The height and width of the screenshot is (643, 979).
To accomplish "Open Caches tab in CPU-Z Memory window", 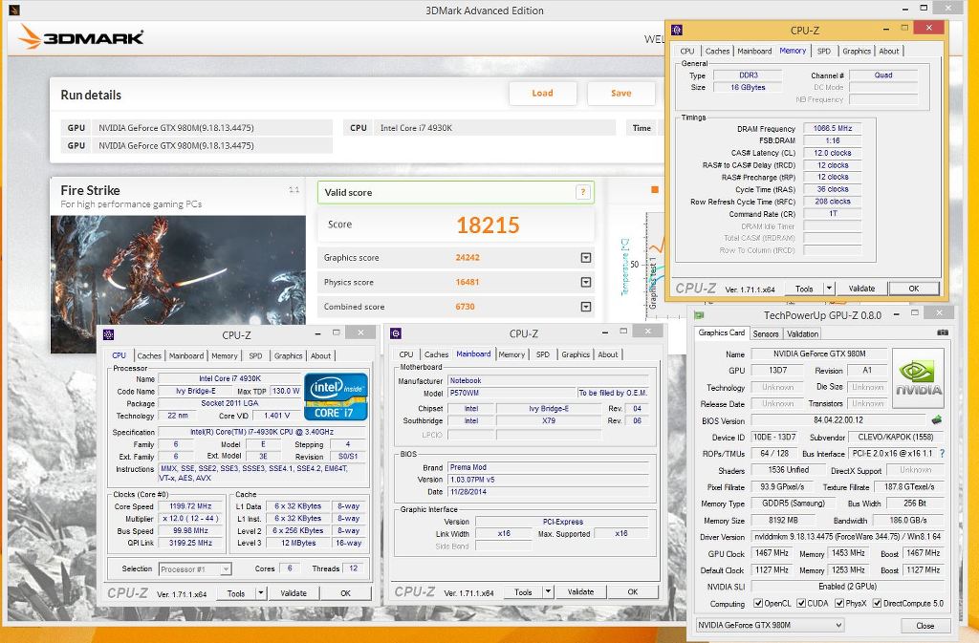I will click(x=717, y=52).
